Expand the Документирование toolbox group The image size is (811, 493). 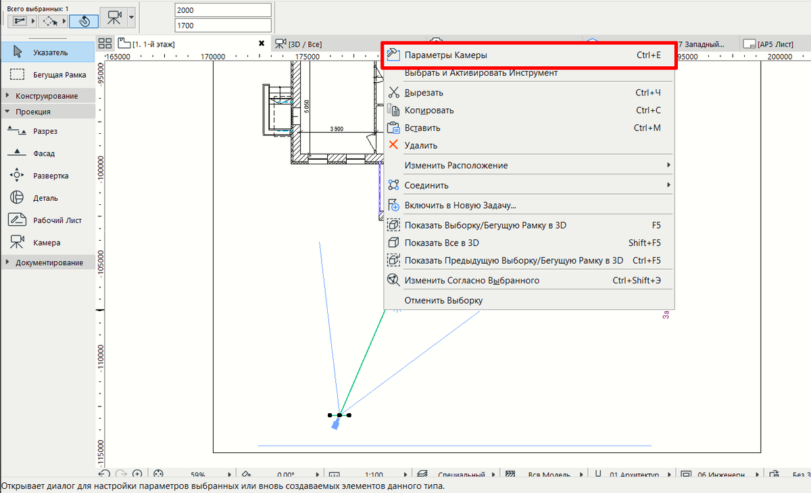click(x=47, y=262)
